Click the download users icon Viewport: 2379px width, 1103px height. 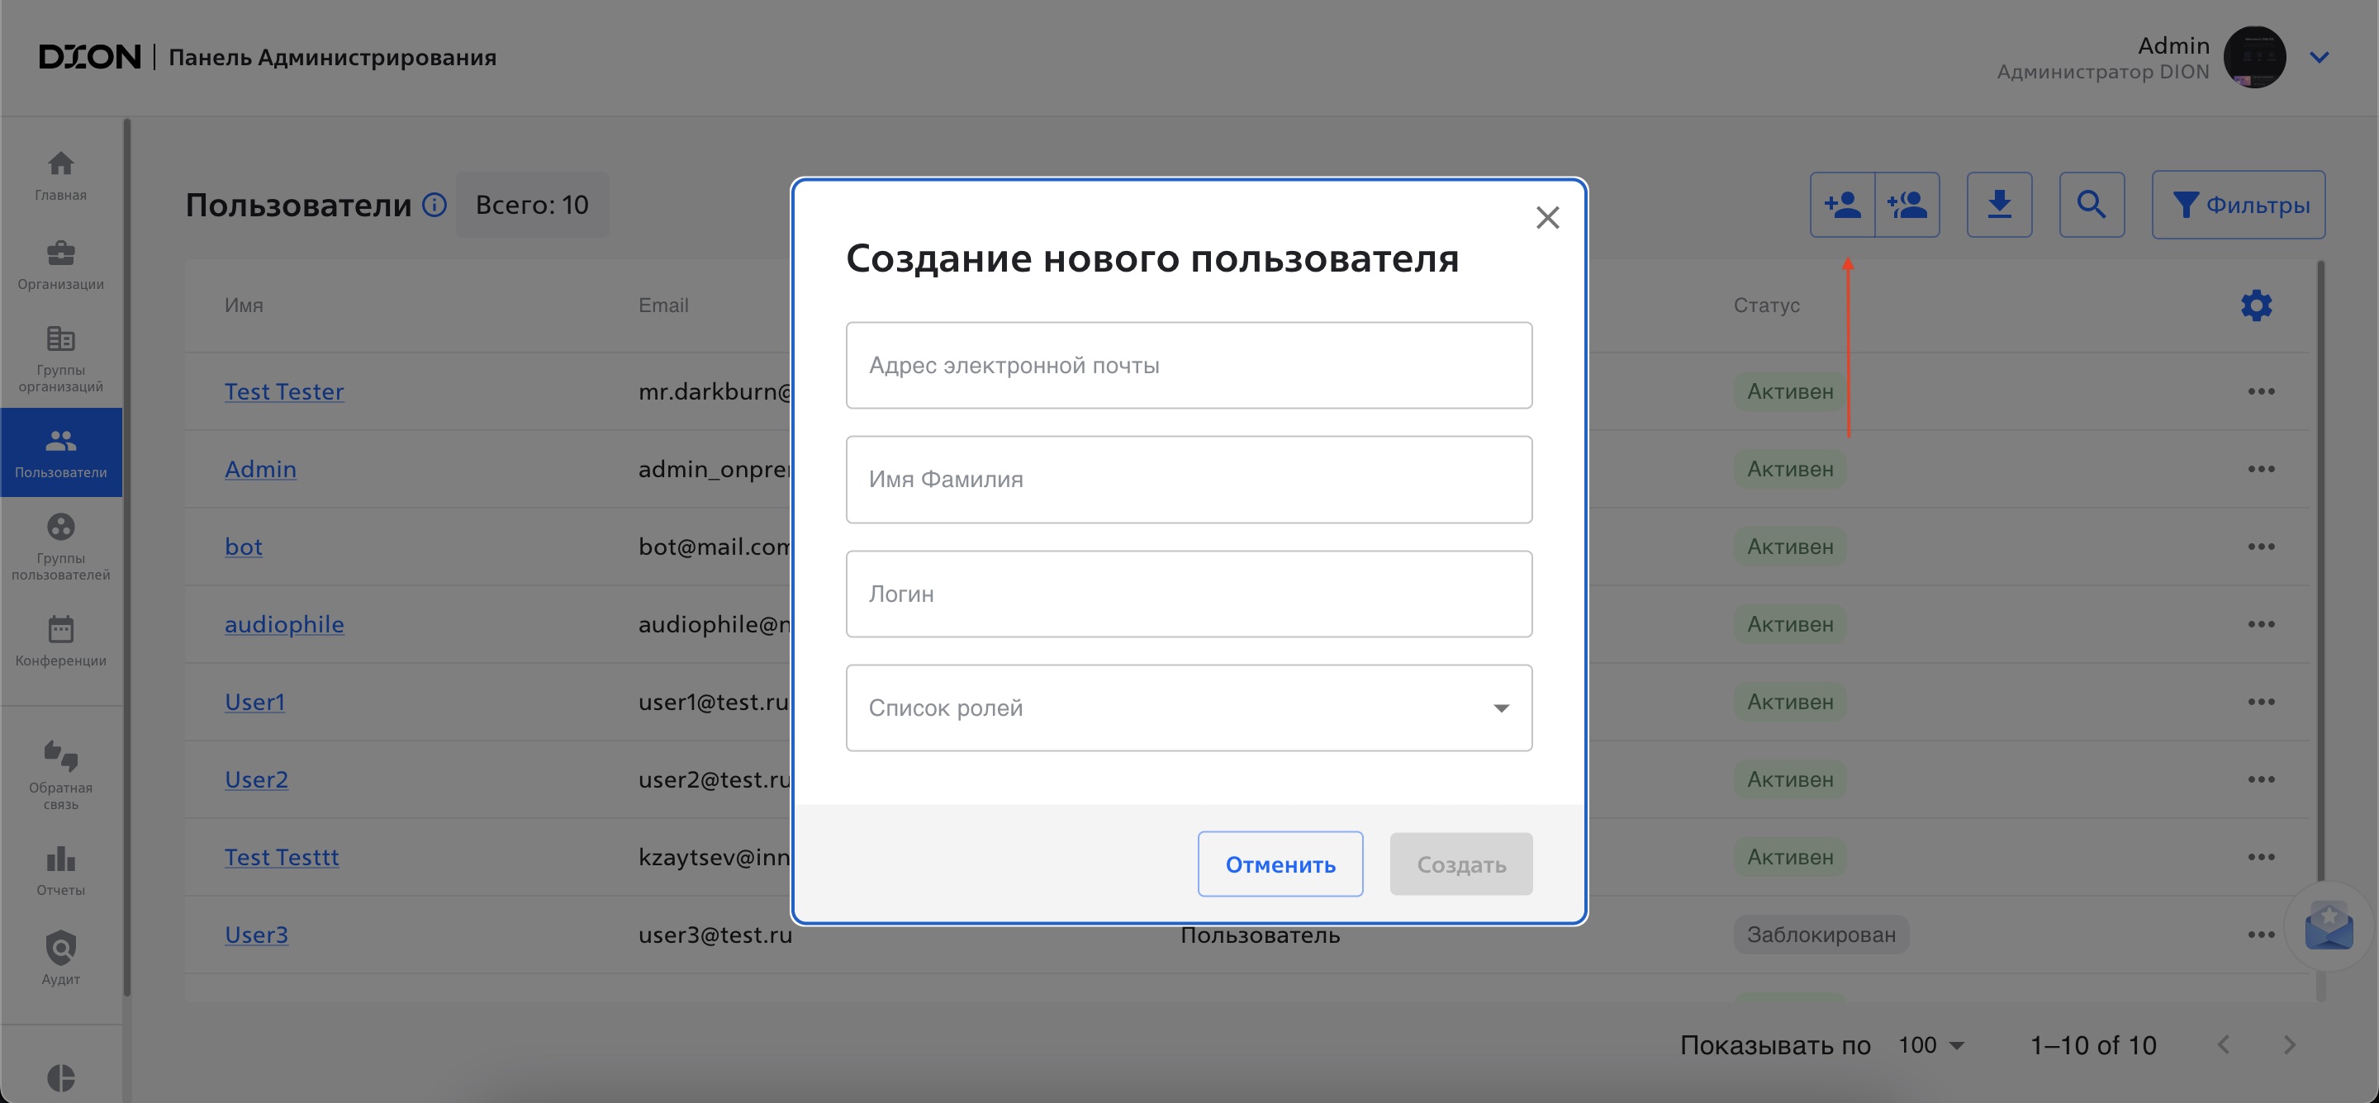pos(2006,205)
